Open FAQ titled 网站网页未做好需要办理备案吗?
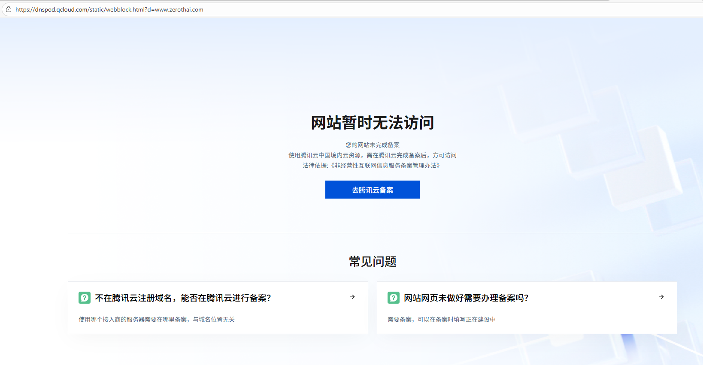The image size is (703, 365). (466, 298)
